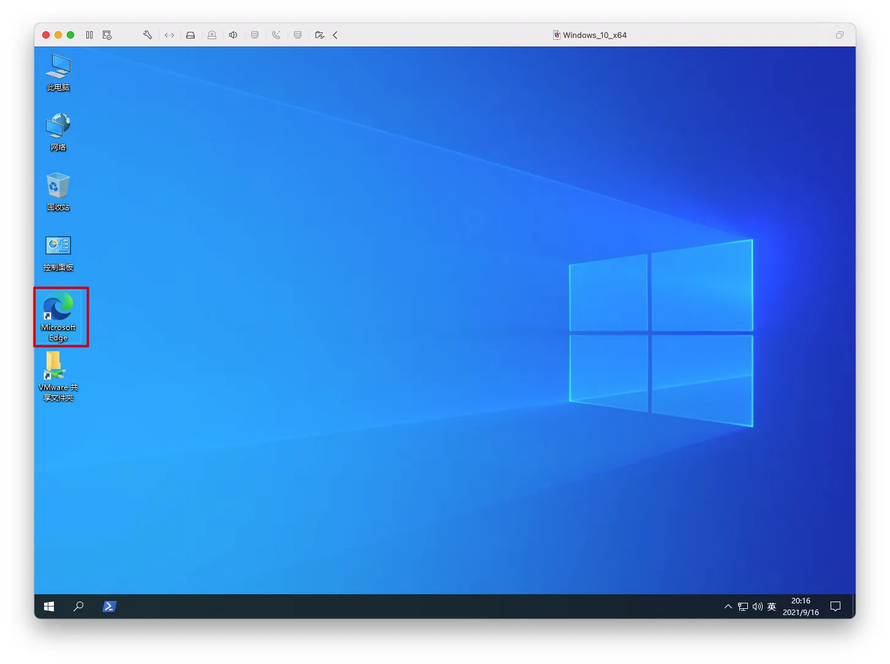Open the clock showing 20:16

[801, 606]
